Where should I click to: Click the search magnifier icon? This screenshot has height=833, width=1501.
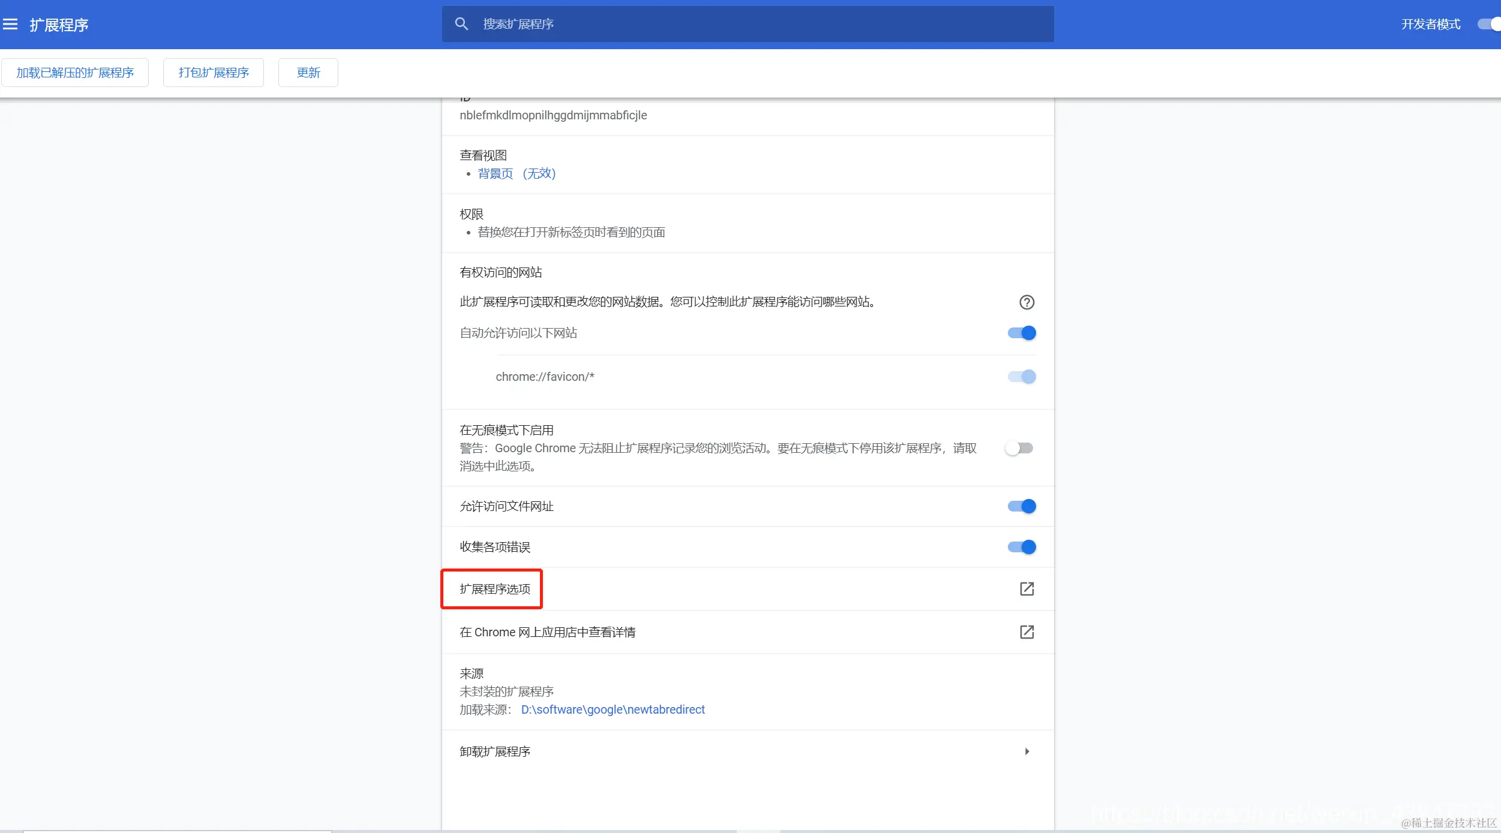click(x=461, y=24)
